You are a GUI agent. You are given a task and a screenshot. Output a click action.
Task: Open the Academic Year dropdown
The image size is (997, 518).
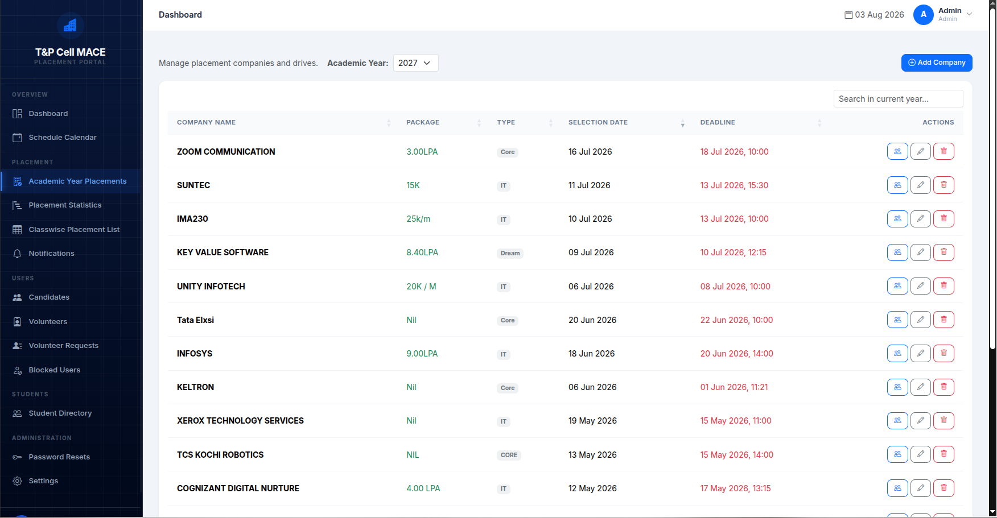(x=415, y=63)
